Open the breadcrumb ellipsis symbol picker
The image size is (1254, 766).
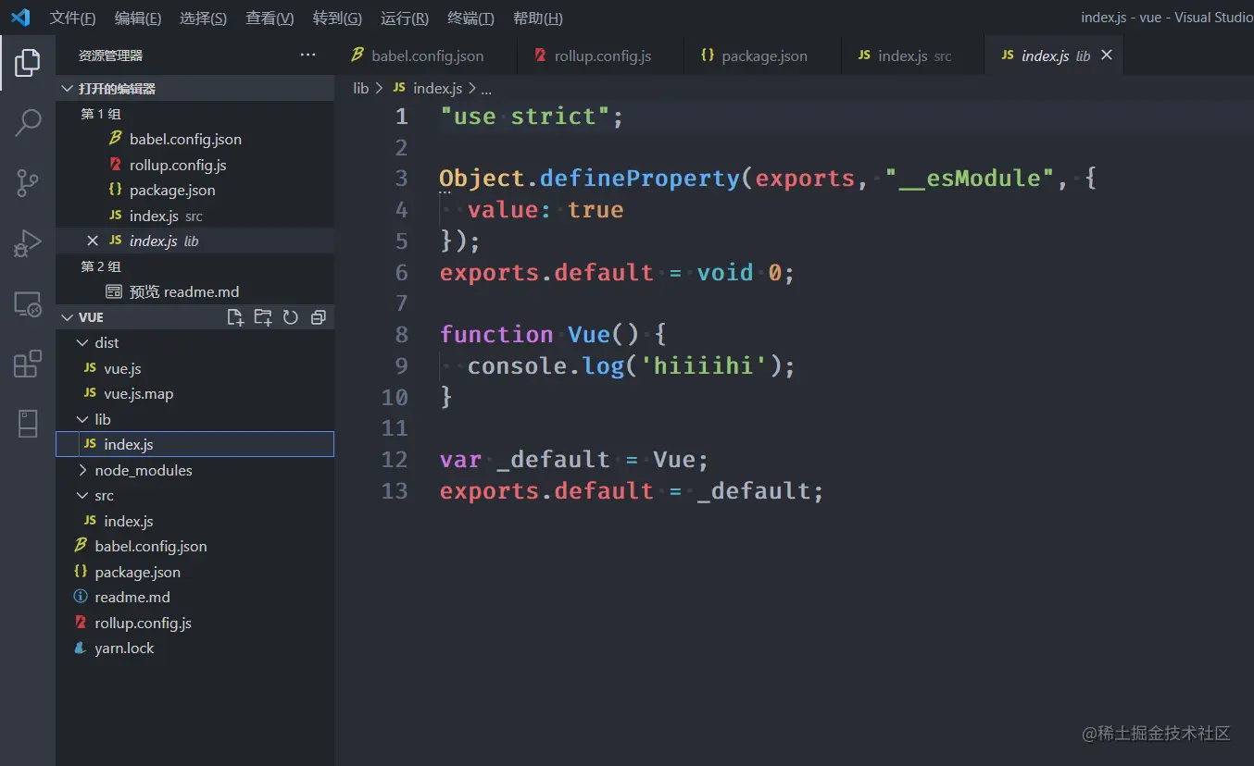[486, 89]
